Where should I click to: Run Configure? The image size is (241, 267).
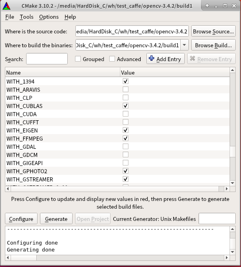21,218
